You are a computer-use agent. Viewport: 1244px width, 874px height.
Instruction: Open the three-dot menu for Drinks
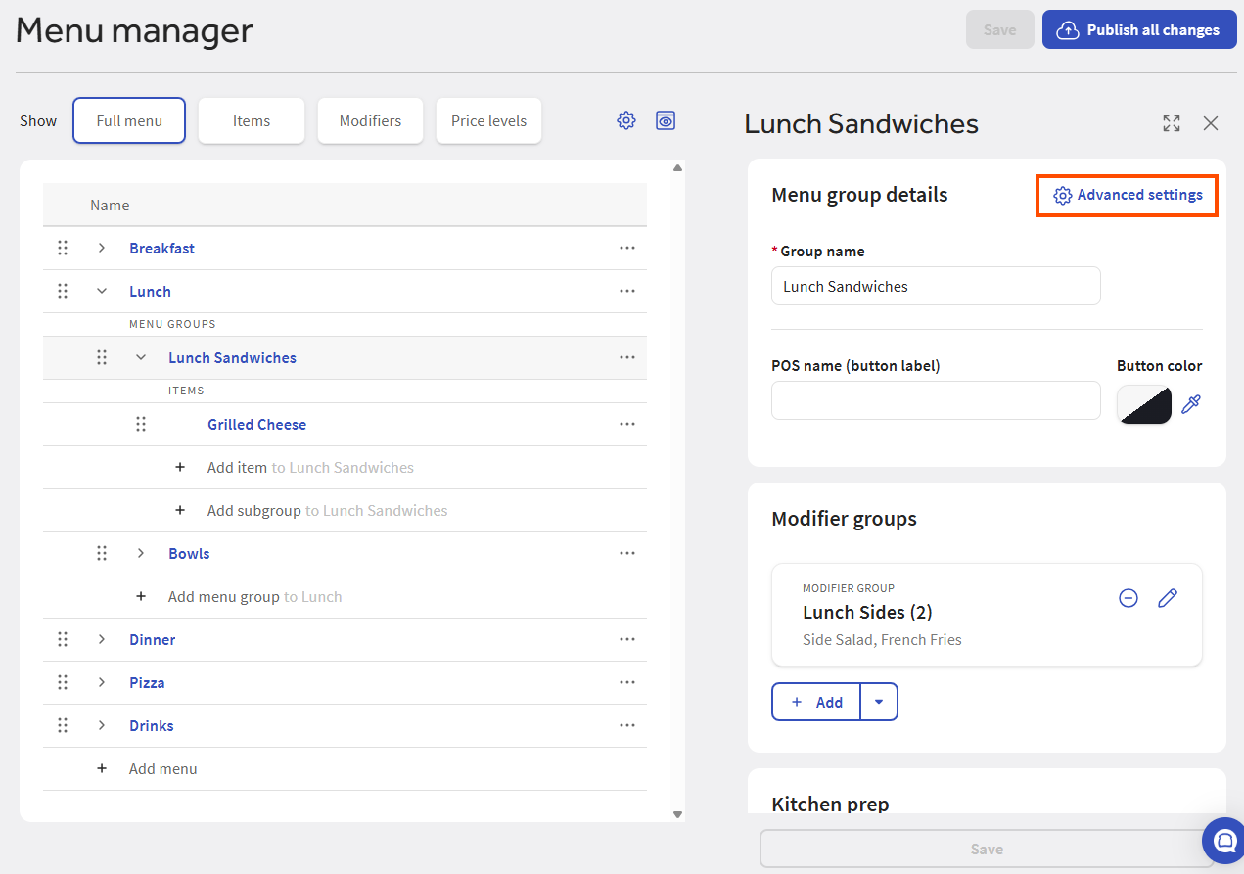coord(627,725)
